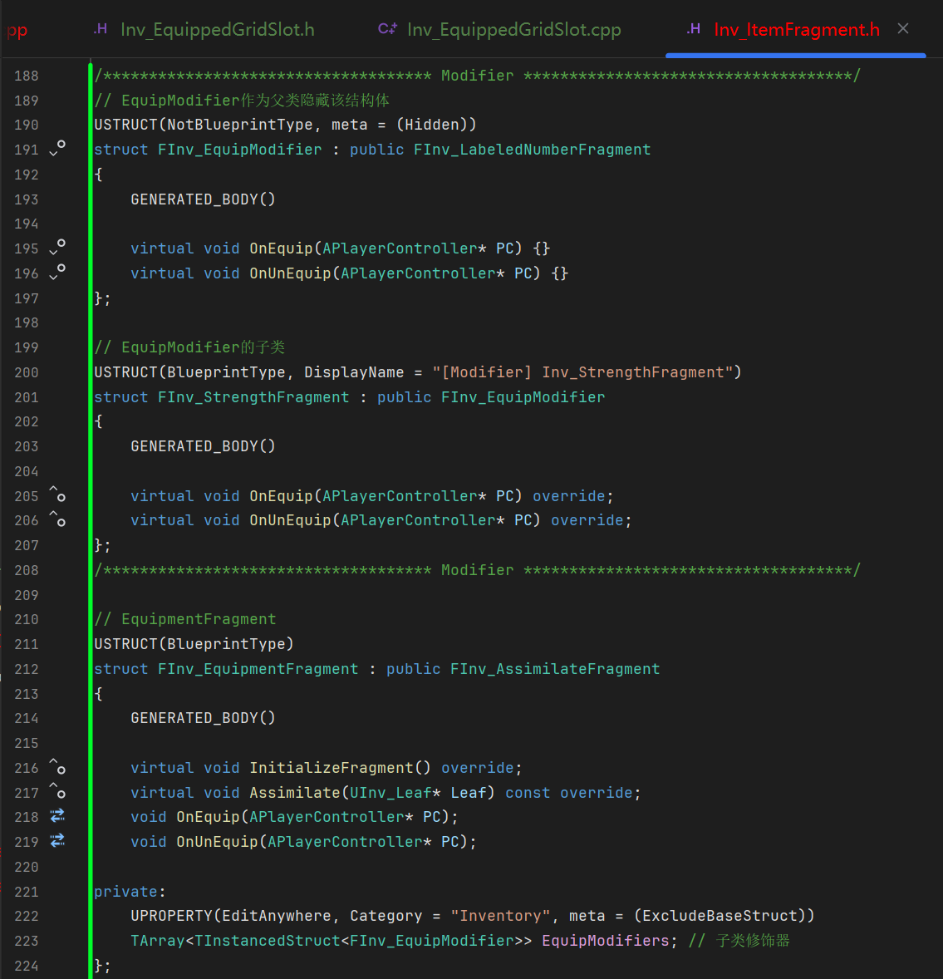This screenshot has width=943, height=979.
Task: Click OnUnEquip method name on line 219
Action: pyautogui.click(x=217, y=842)
